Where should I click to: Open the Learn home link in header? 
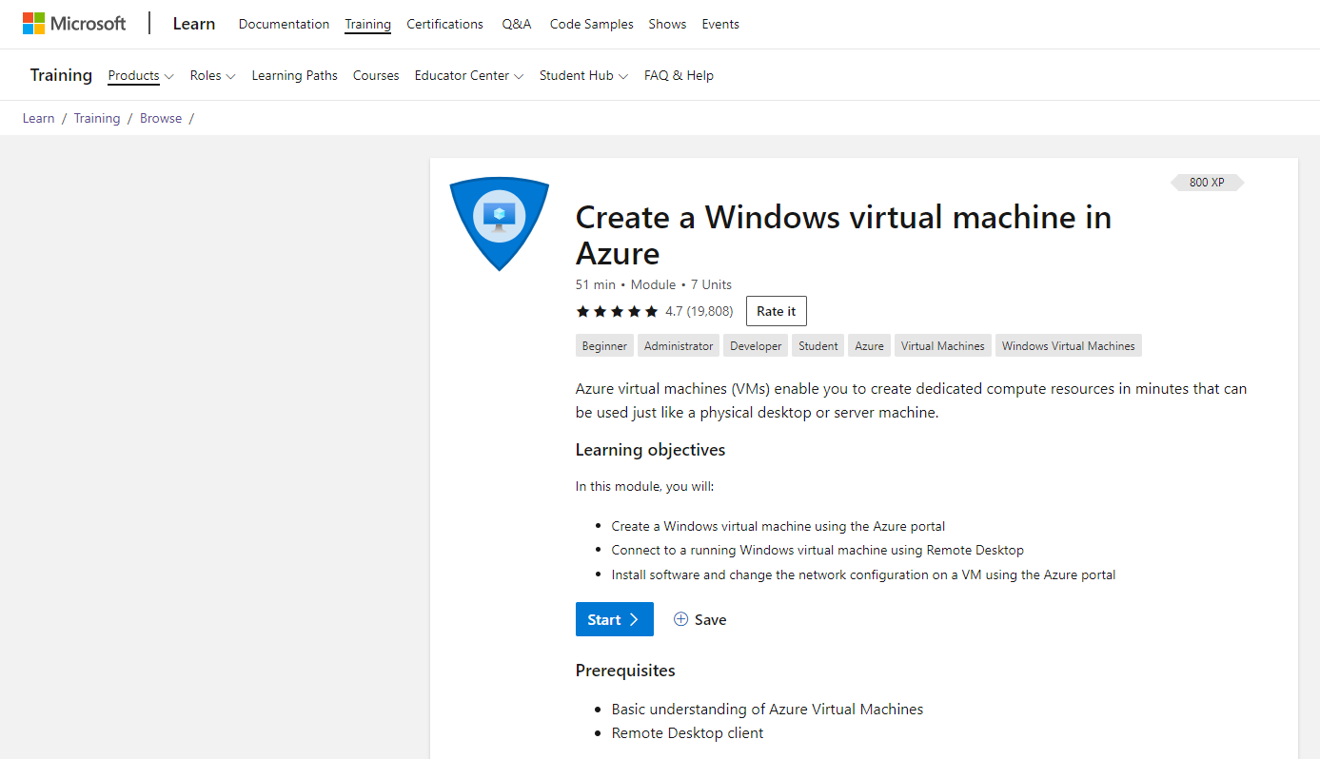[194, 24]
